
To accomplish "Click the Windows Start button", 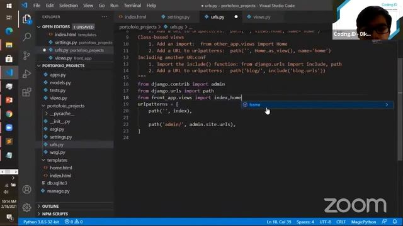I will coord(9,6).
